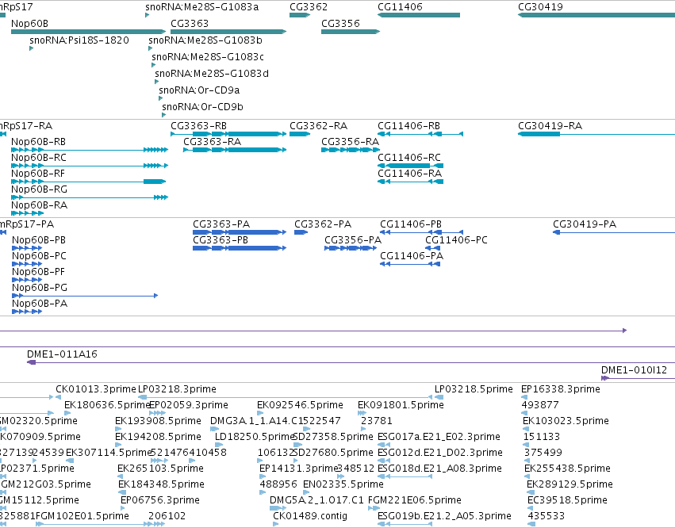Click the CK01013.3prime insertion label
The width and height of the screenshot is (675, 528).
pos(96,389)
